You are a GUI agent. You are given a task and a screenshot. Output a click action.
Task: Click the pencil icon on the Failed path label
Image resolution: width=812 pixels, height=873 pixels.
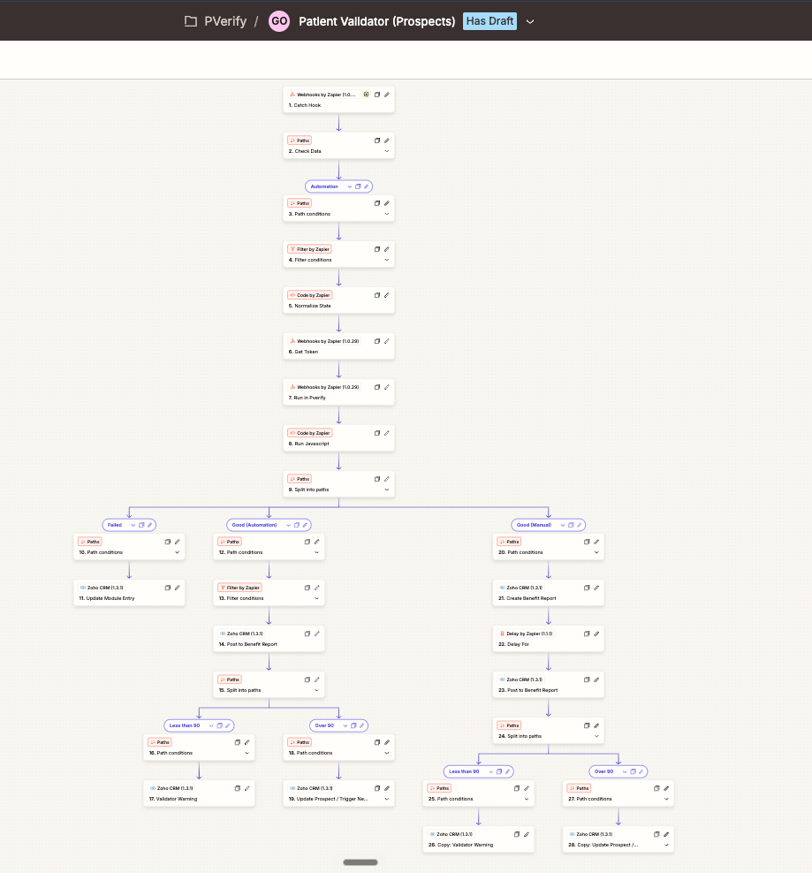[x=150, y=525]
